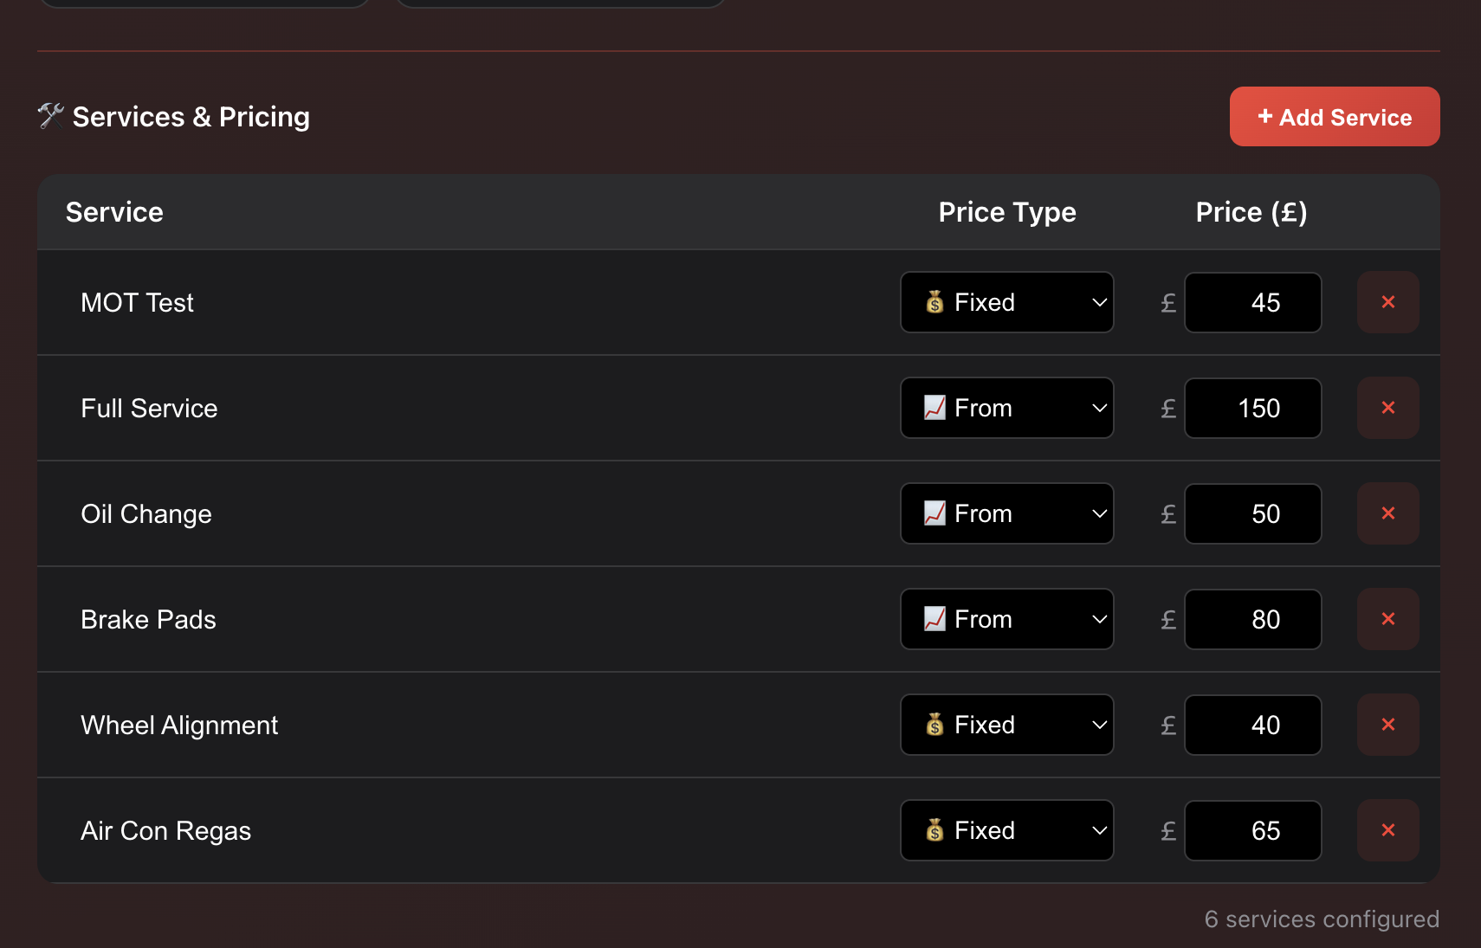Remove the Oil Change service
Viewport: 1481px width, 948px height.
(x=1387, y=513)
